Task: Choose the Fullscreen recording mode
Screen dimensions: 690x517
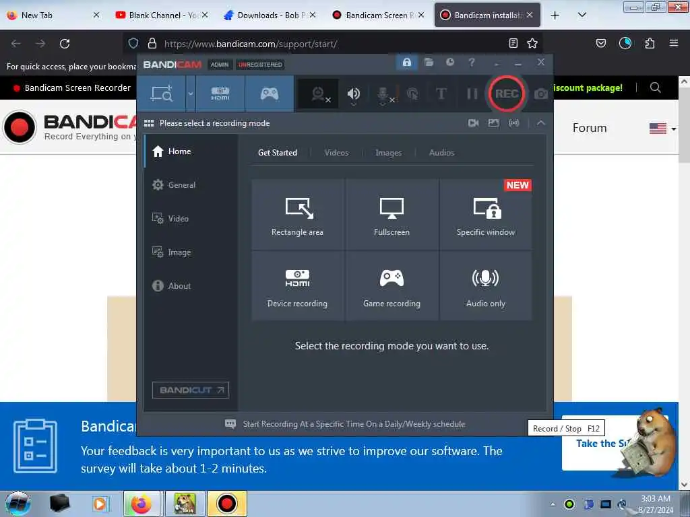Action: (x=391, y=214)
